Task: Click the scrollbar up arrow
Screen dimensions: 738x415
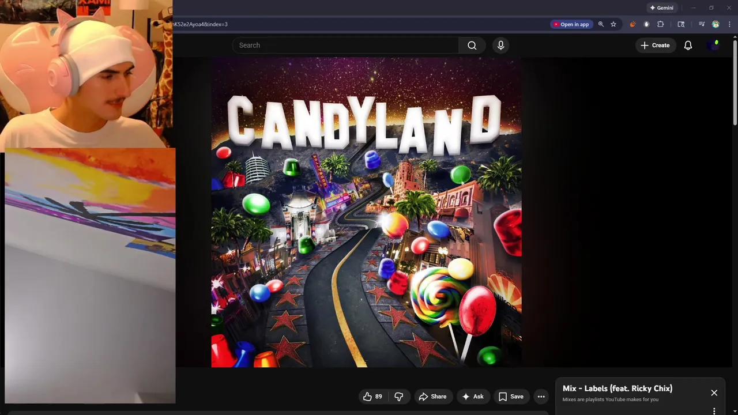Action: [735, 37]
